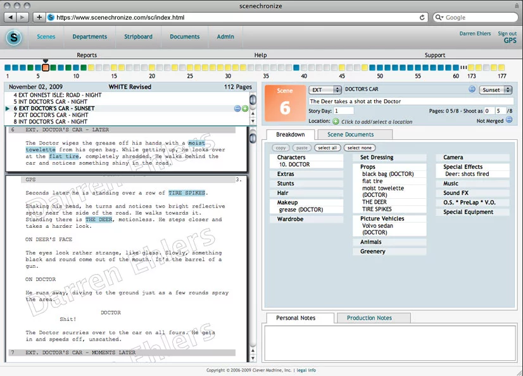The height and width of the screenshot is (376, 523).
Task: Click the highlighted TIRE SPIKES text in script
Action: [187, 192]
